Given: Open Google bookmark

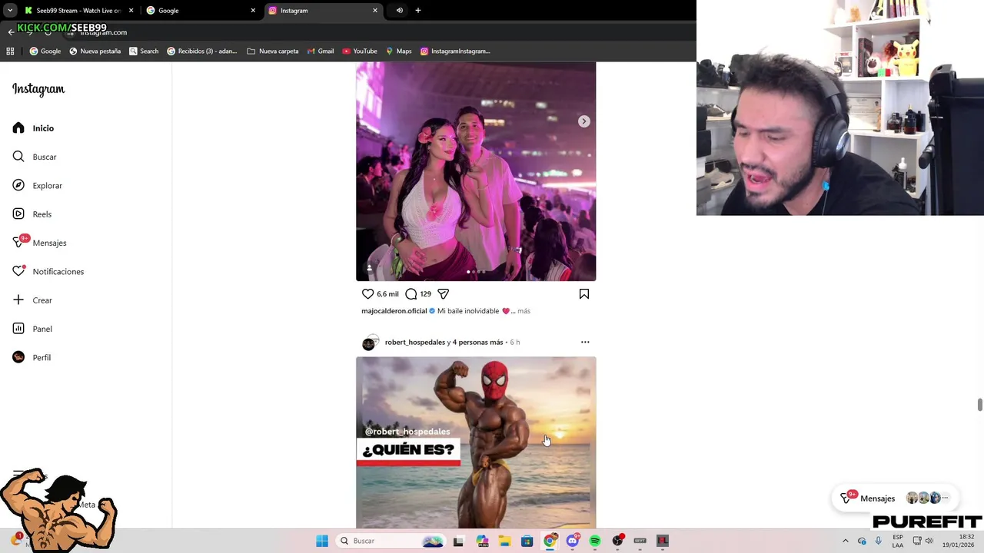Looking at the screenshot, I should (x=45, y=51).
